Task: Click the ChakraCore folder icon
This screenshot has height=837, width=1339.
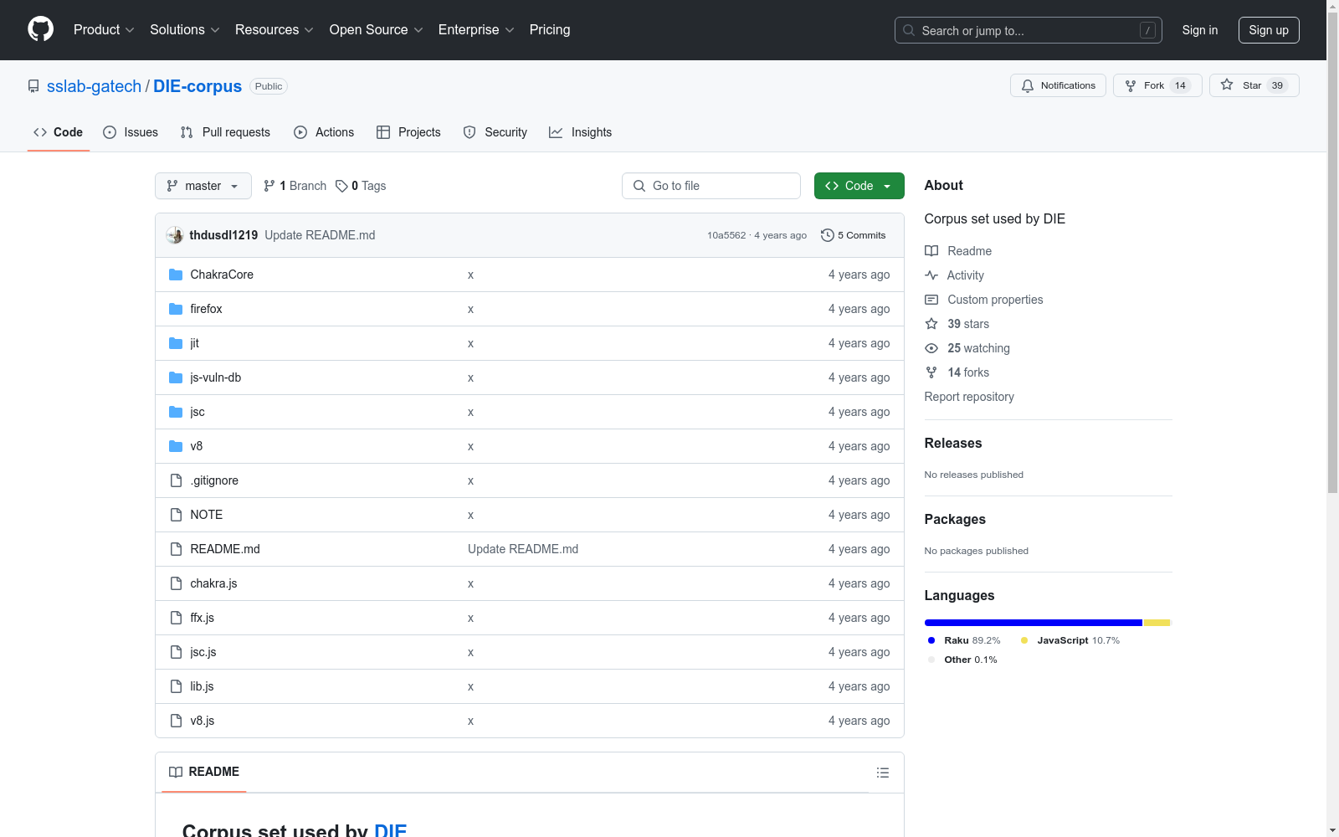Action: click(x=176, y=275)
